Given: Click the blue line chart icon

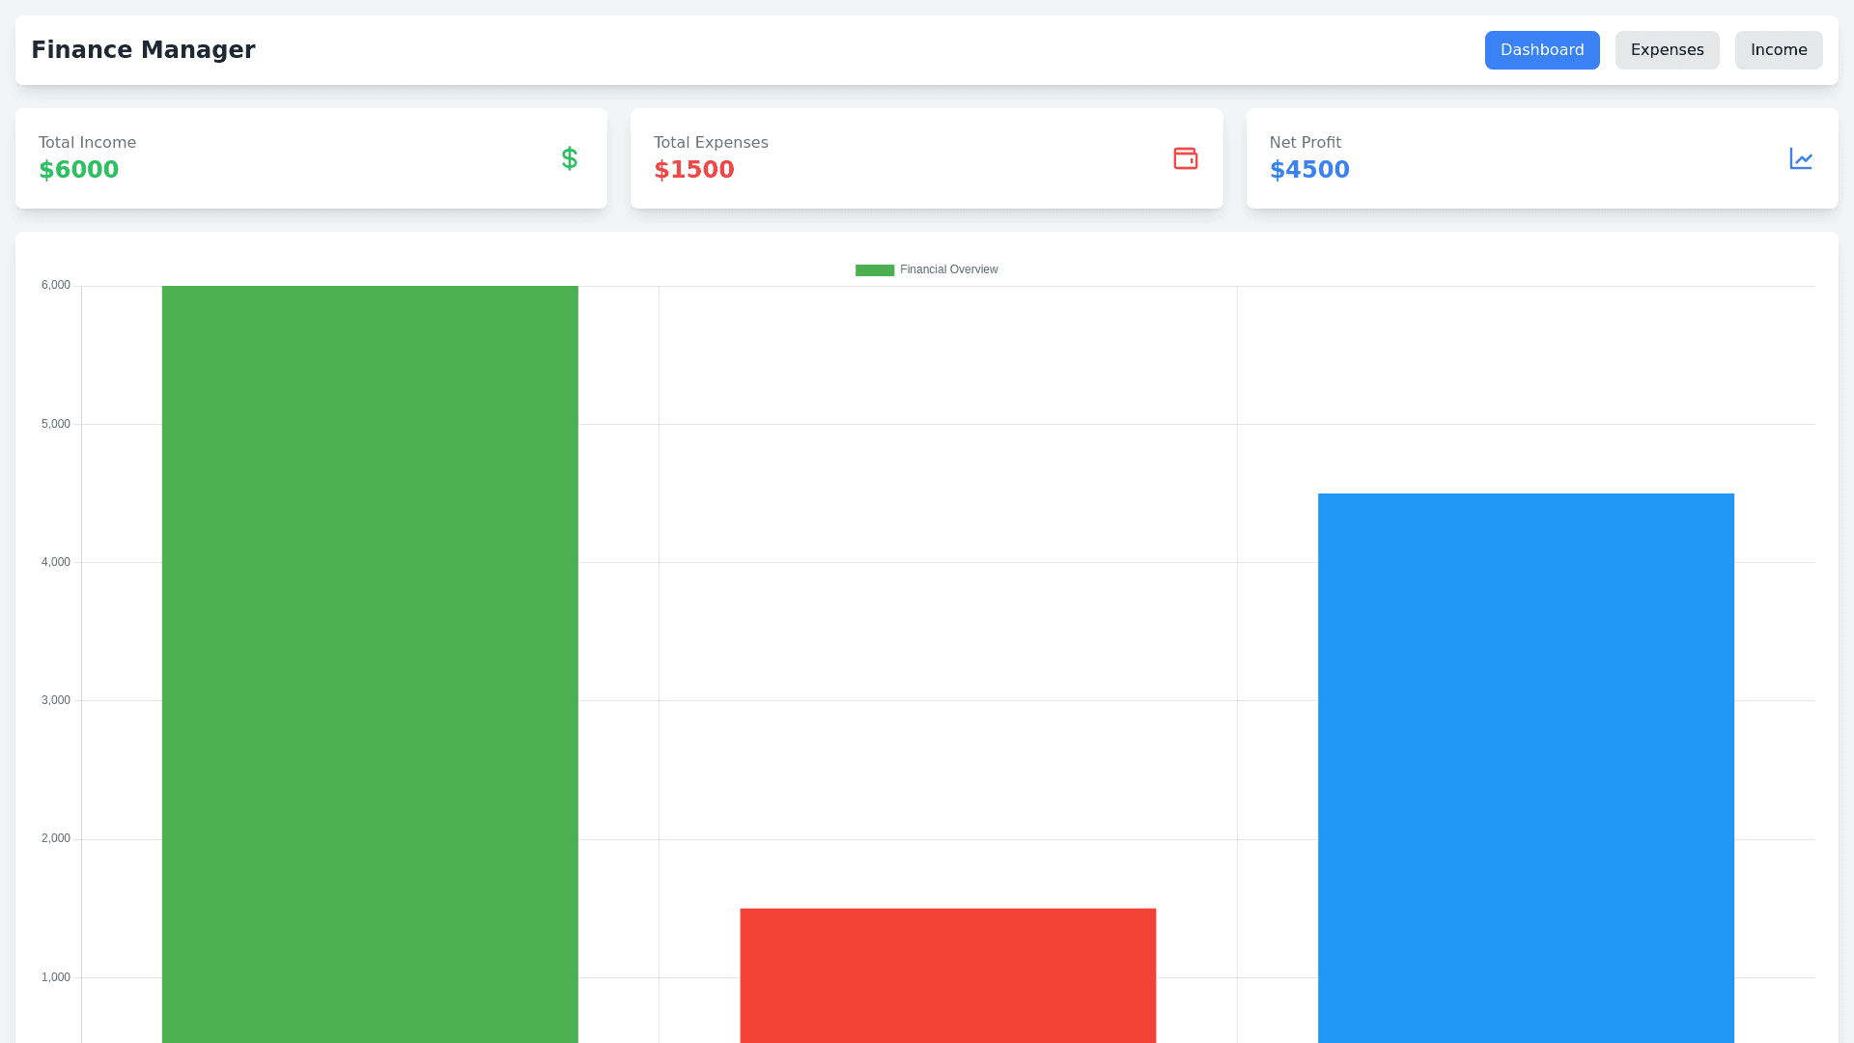Looking at the screenshot, I should (x=1800, y=158).
